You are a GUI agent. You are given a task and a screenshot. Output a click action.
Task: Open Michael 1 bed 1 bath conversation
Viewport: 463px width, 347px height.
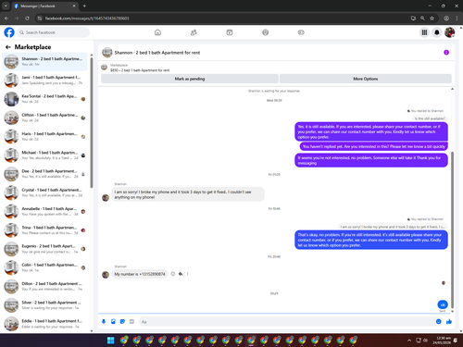click(x=45, y=155)
